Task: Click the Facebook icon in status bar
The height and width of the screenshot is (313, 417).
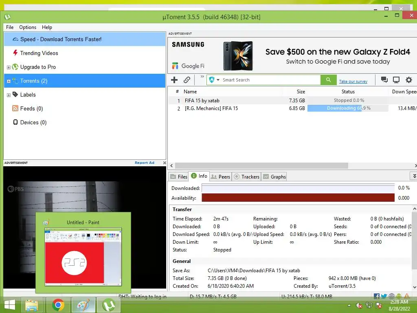Action: point(376,296)
